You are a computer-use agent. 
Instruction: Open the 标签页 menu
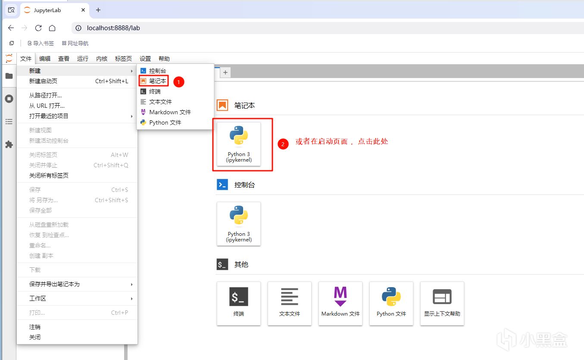[x=123, y=59]
